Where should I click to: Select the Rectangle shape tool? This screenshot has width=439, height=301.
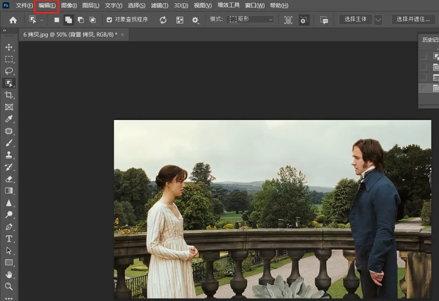click(x=9, y=262)
